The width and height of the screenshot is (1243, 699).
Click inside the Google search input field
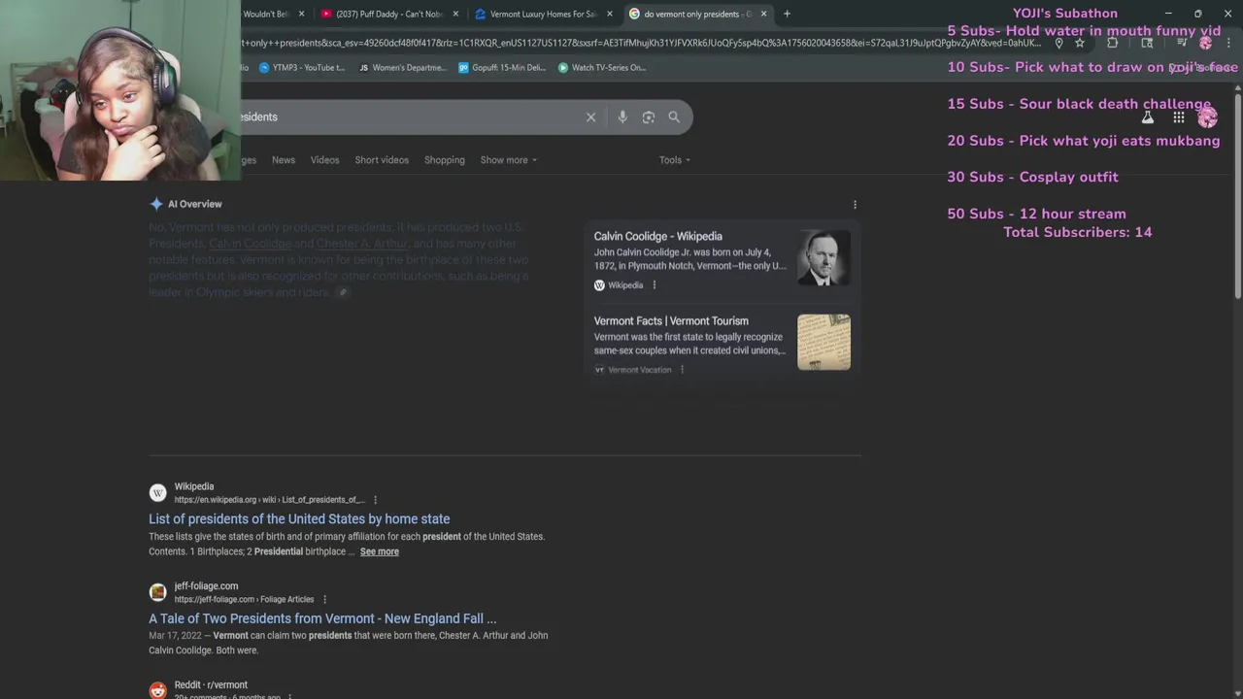pos(408,117)
